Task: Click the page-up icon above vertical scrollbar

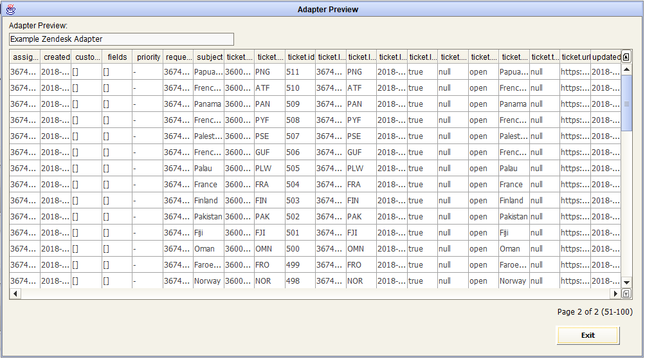Action: pos(626,57)
